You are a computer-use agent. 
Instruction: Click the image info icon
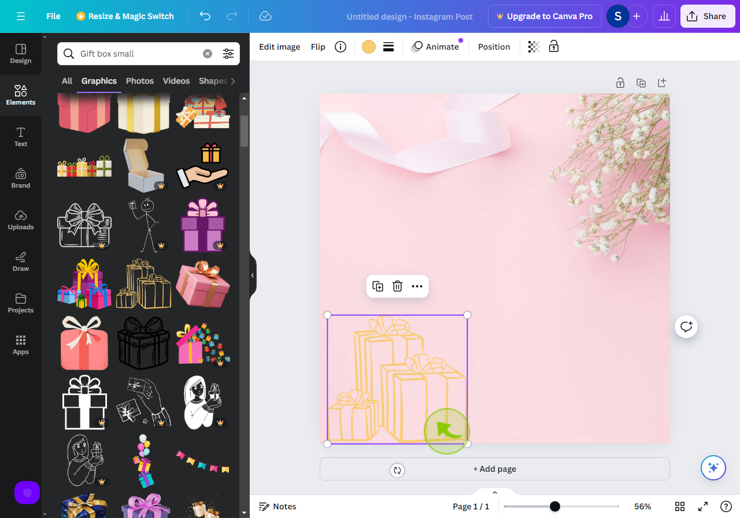341,47
